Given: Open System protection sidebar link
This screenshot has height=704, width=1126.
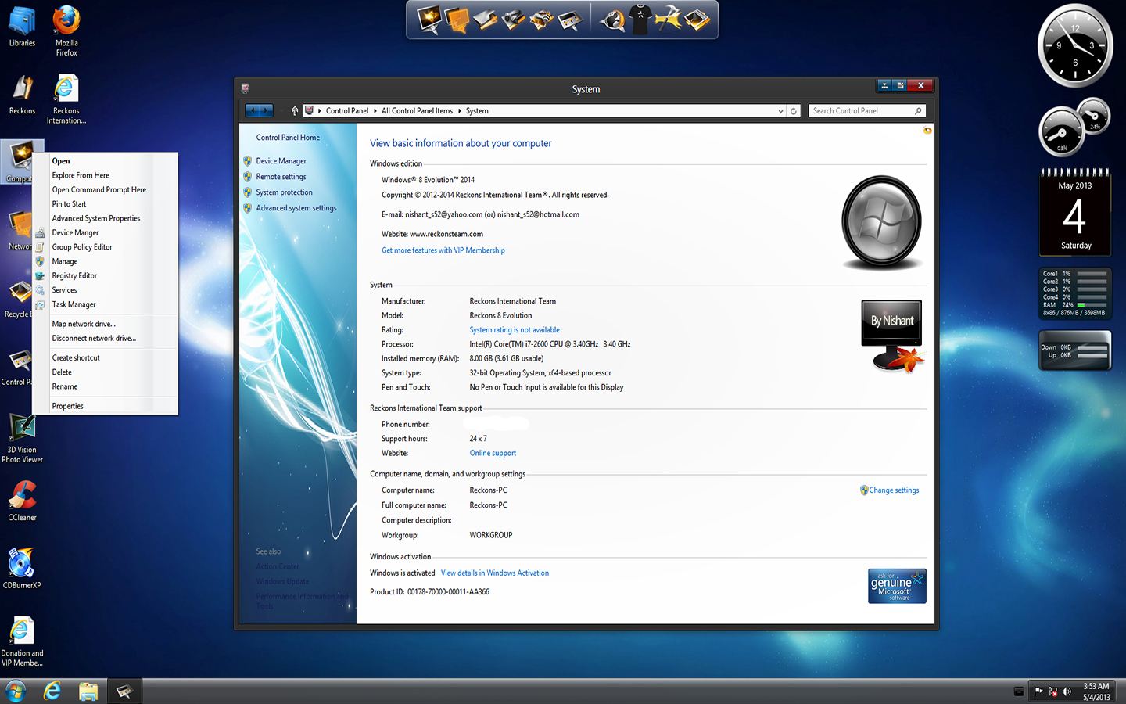Looking at the screenshot, I should (x=284, y=192).
